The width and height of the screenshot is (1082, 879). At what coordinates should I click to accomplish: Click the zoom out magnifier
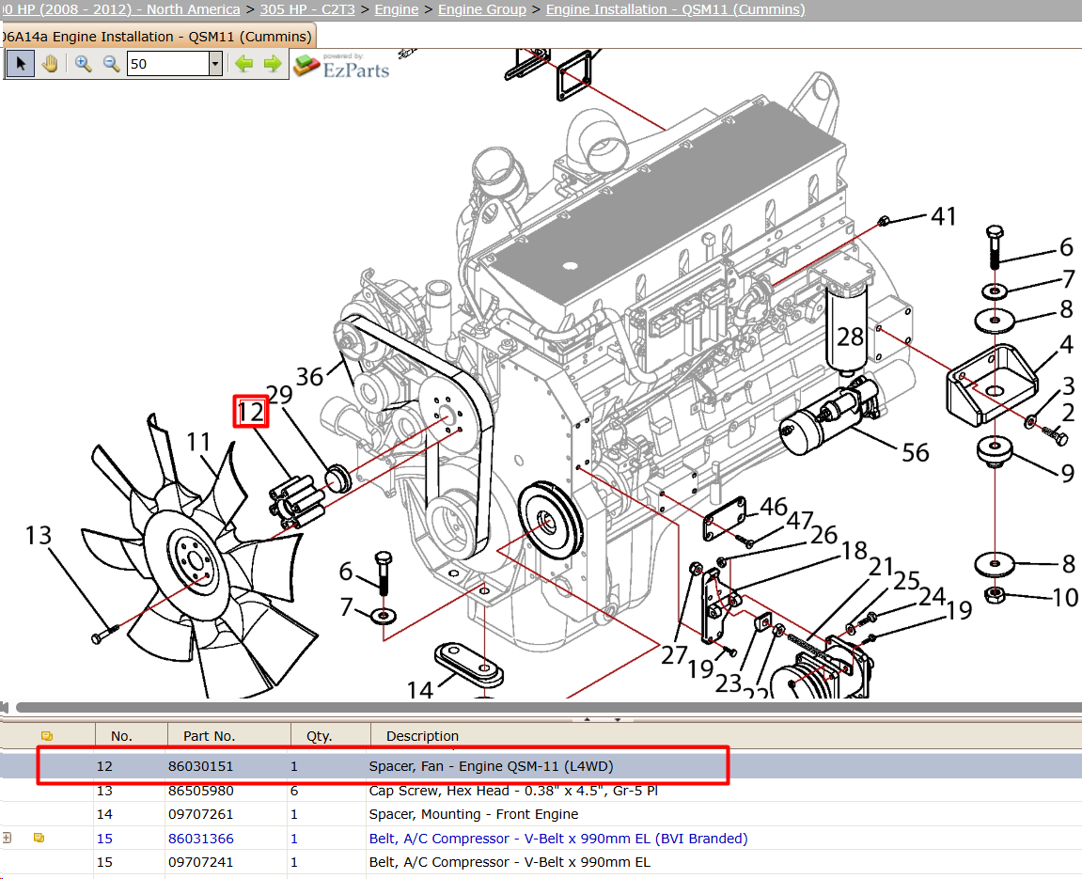(x=111, y=64)
